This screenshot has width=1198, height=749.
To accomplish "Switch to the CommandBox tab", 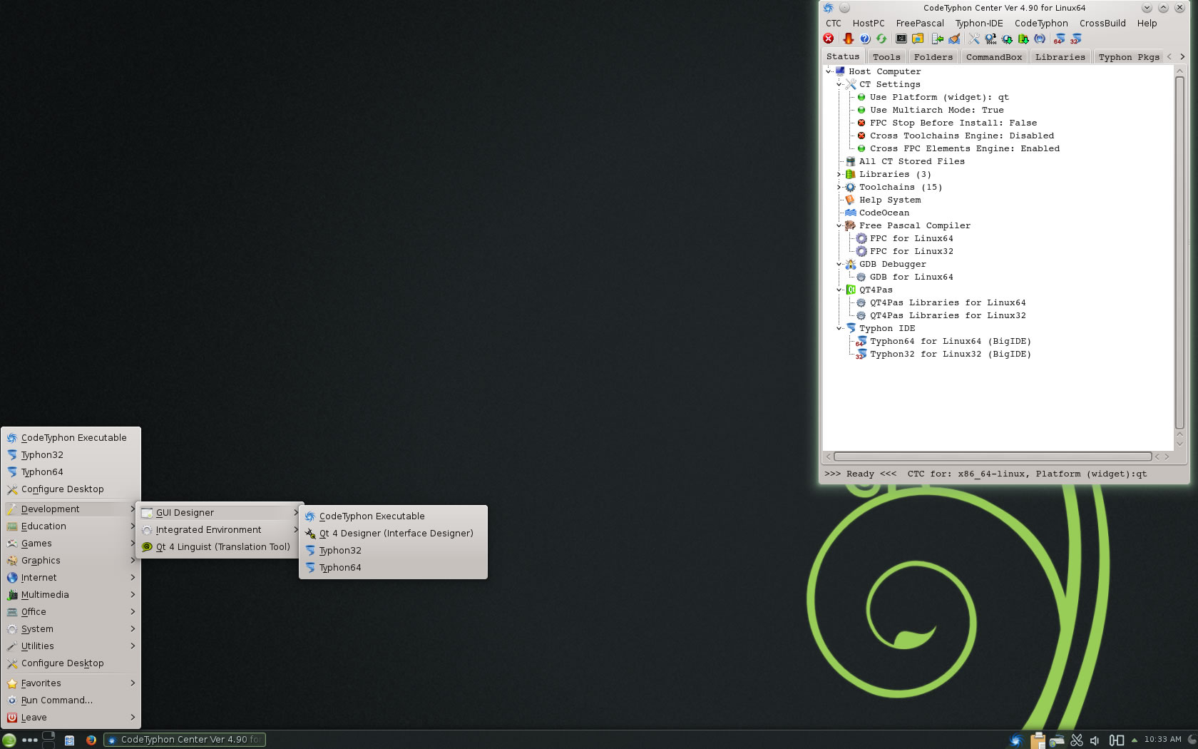I will click(x=994, y=57).
